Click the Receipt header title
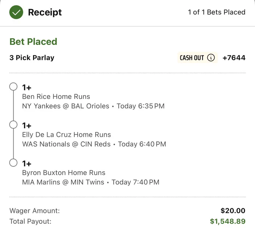Screen dimensions: 255x232 pos(45,12)
